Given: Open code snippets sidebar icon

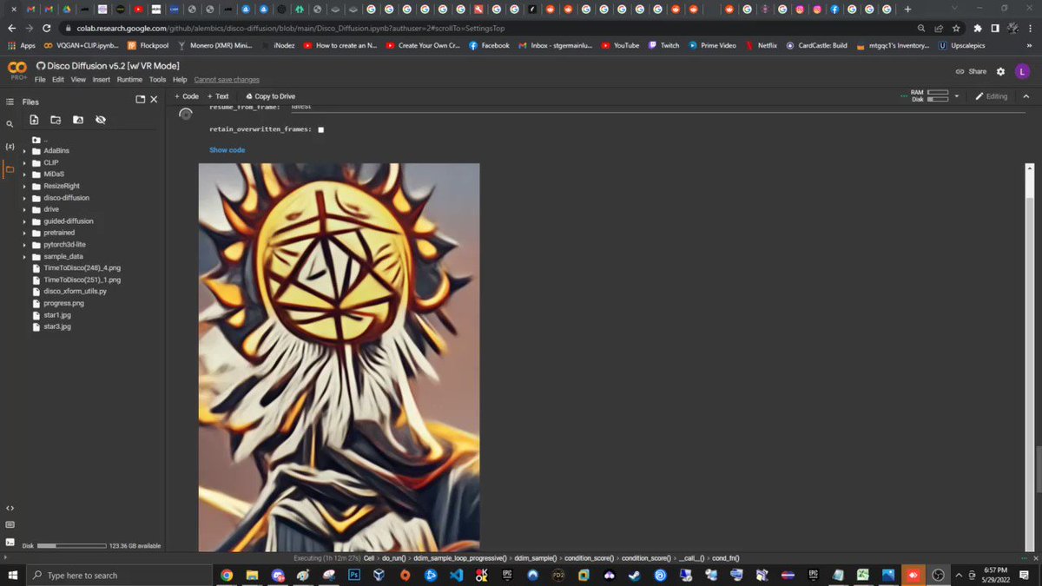Looking at the screenshot, I should [x=10, y=508].
